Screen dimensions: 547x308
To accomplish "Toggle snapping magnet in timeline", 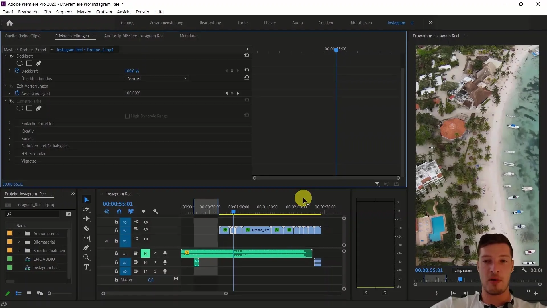I will click(x=119, y=212).
